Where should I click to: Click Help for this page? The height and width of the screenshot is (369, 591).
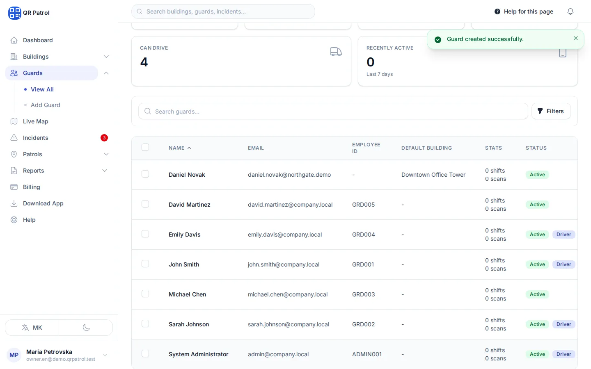[524, 11]
